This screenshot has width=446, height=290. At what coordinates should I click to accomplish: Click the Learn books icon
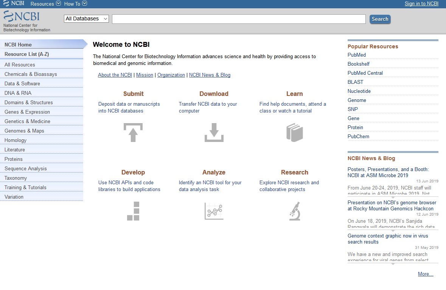(294, 133)
